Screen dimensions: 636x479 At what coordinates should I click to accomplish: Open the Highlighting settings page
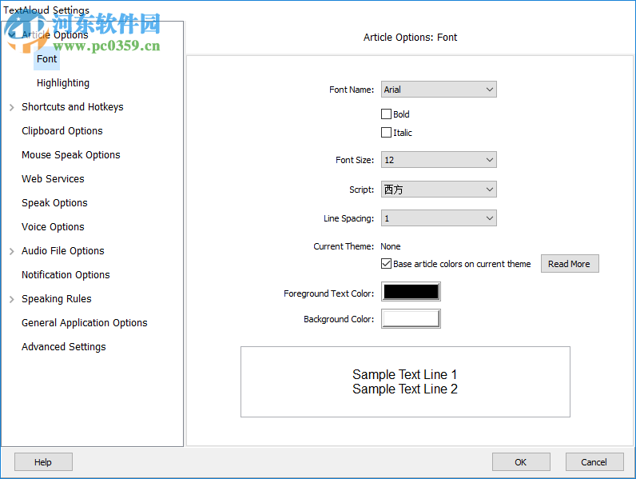pyautogui.click(x=63, y=83)
